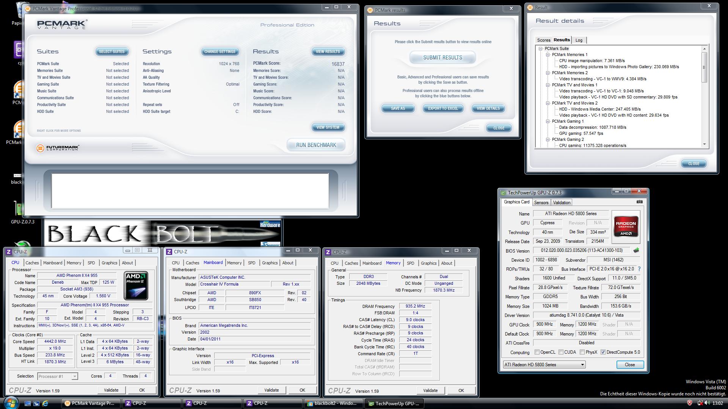The height and width of the screenshot is (409, 728).
Task: Click the Submit Results button
Action: (x=442, y=58)
